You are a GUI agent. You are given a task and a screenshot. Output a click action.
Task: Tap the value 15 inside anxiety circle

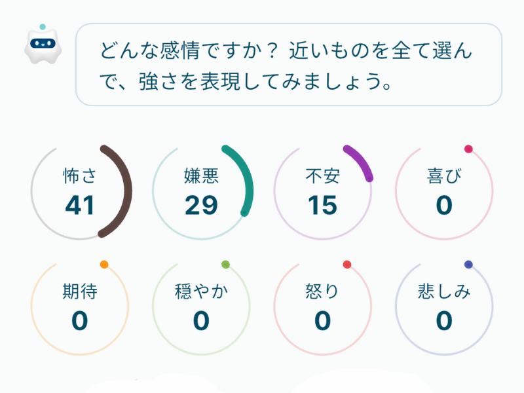tap(324, 204)
